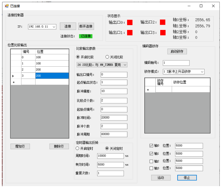The height and width of the screenshot is (189, 222).
Task: Click the 停止 stop button
Action: pos(187,178)
